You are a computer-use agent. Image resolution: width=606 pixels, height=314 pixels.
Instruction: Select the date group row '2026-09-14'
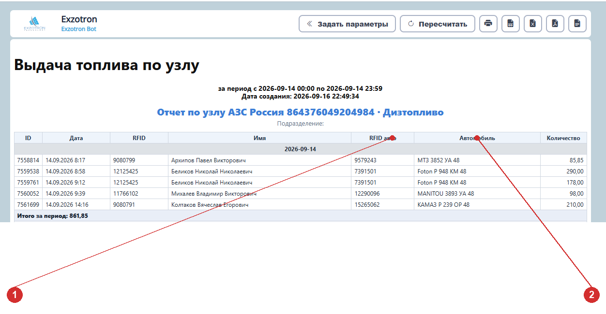[300, 149]
